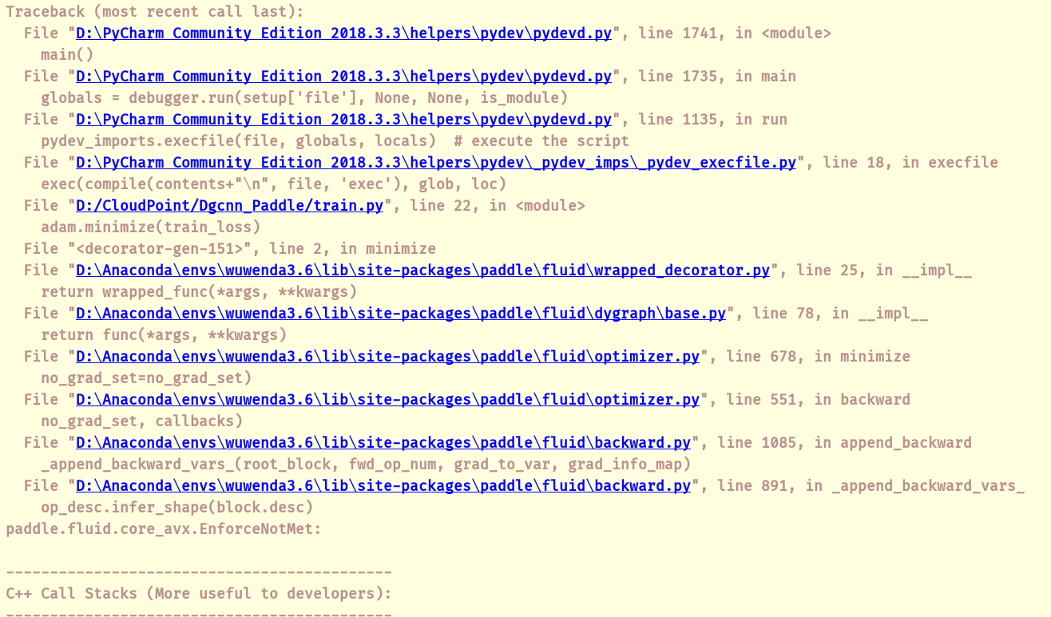Open backward.py at line 891
Screen dimensions: 1051x617
pos(382,485)
